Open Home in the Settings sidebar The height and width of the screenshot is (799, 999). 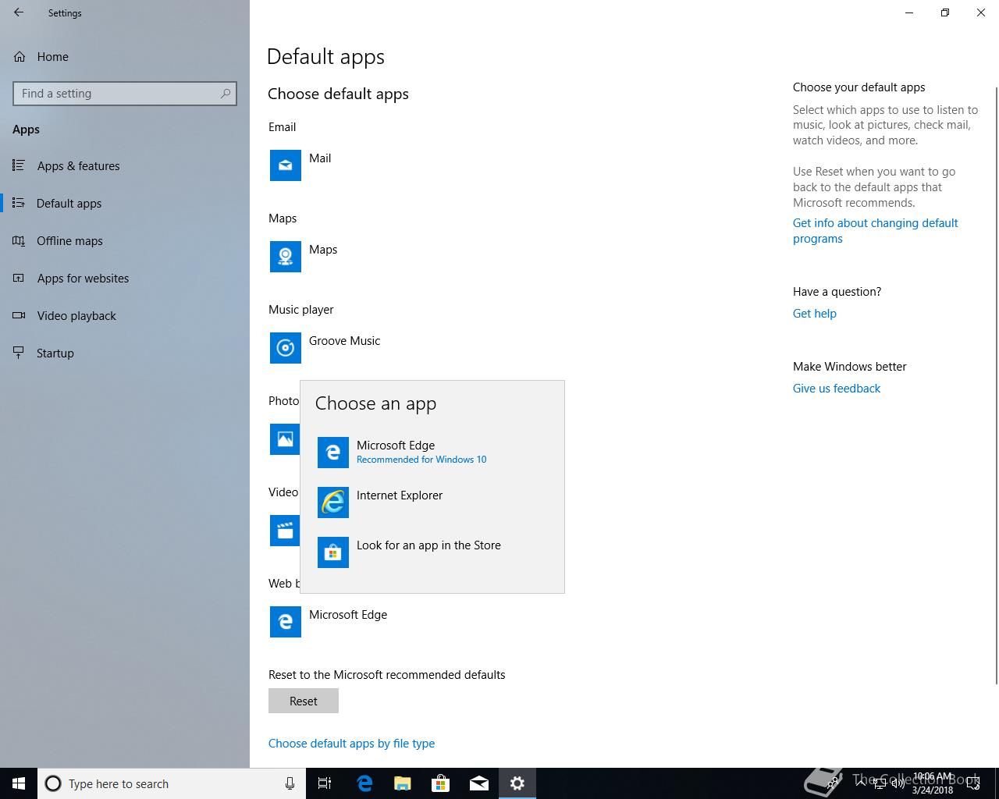click(125, 57)
